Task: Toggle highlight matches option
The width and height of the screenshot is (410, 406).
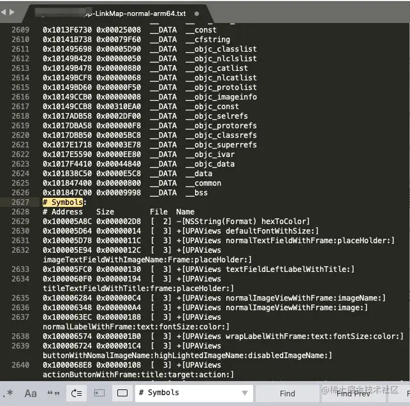Action: coord(122,393)
